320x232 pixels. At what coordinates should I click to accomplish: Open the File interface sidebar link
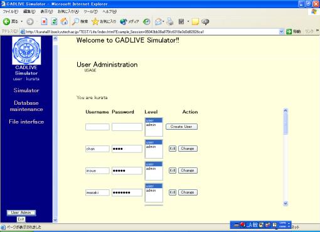26,122
